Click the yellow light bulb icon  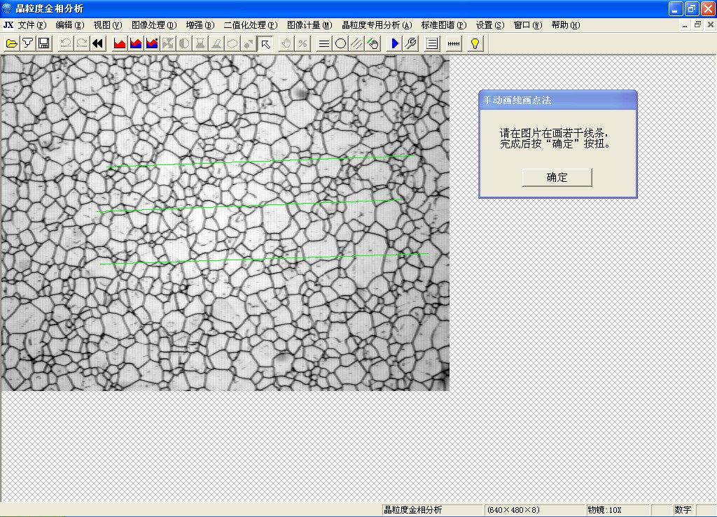[x=475, y=43]
